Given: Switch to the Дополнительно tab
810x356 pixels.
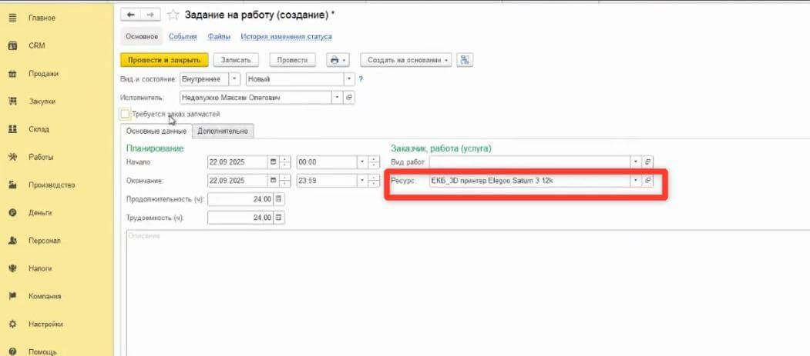Looking at the screenshot, I should click(223, 131).
